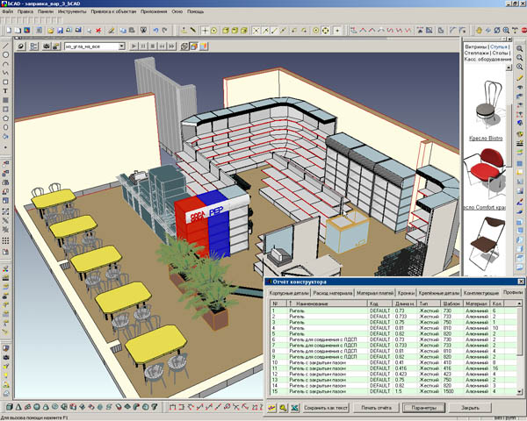Click the grey Redo arrow icon
527x421 pixels.
165,31
